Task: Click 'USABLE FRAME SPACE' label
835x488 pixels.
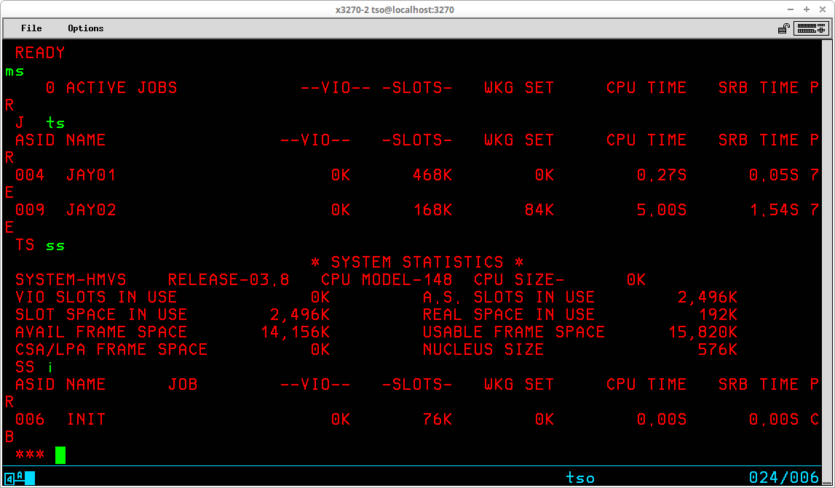Action: [x=514, y=332]
